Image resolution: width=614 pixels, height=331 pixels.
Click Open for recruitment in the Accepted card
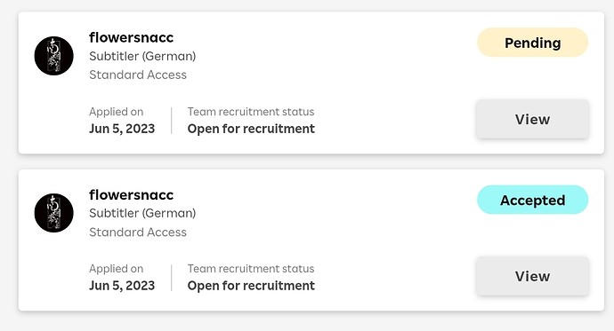click(251, 286)
